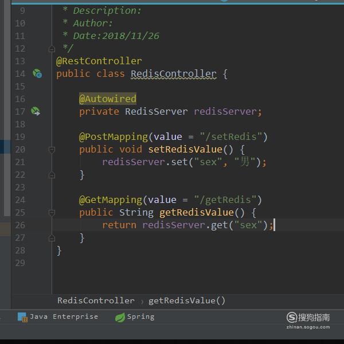The image size is (344, 344).
Task: Toggle fold end marker at line 27
Action: (x=52, y=238)
